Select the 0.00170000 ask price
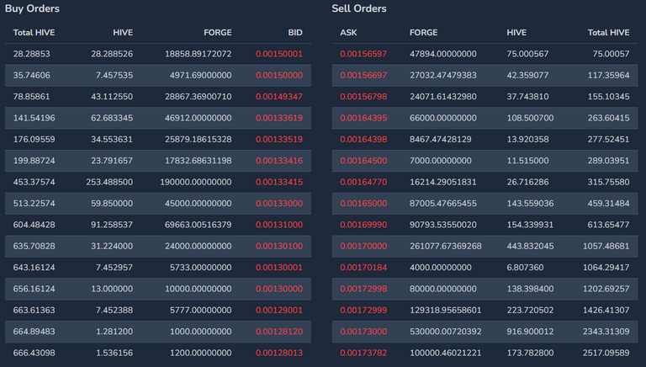 pyautogui.click(x=363, y=246)
